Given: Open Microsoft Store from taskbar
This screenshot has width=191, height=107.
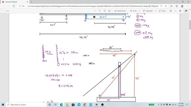Looking at the screenshot, I should click(73, 105).
